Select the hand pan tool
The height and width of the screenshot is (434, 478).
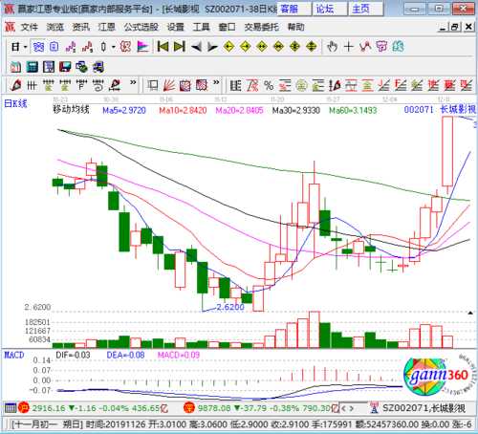pos(332,47)
